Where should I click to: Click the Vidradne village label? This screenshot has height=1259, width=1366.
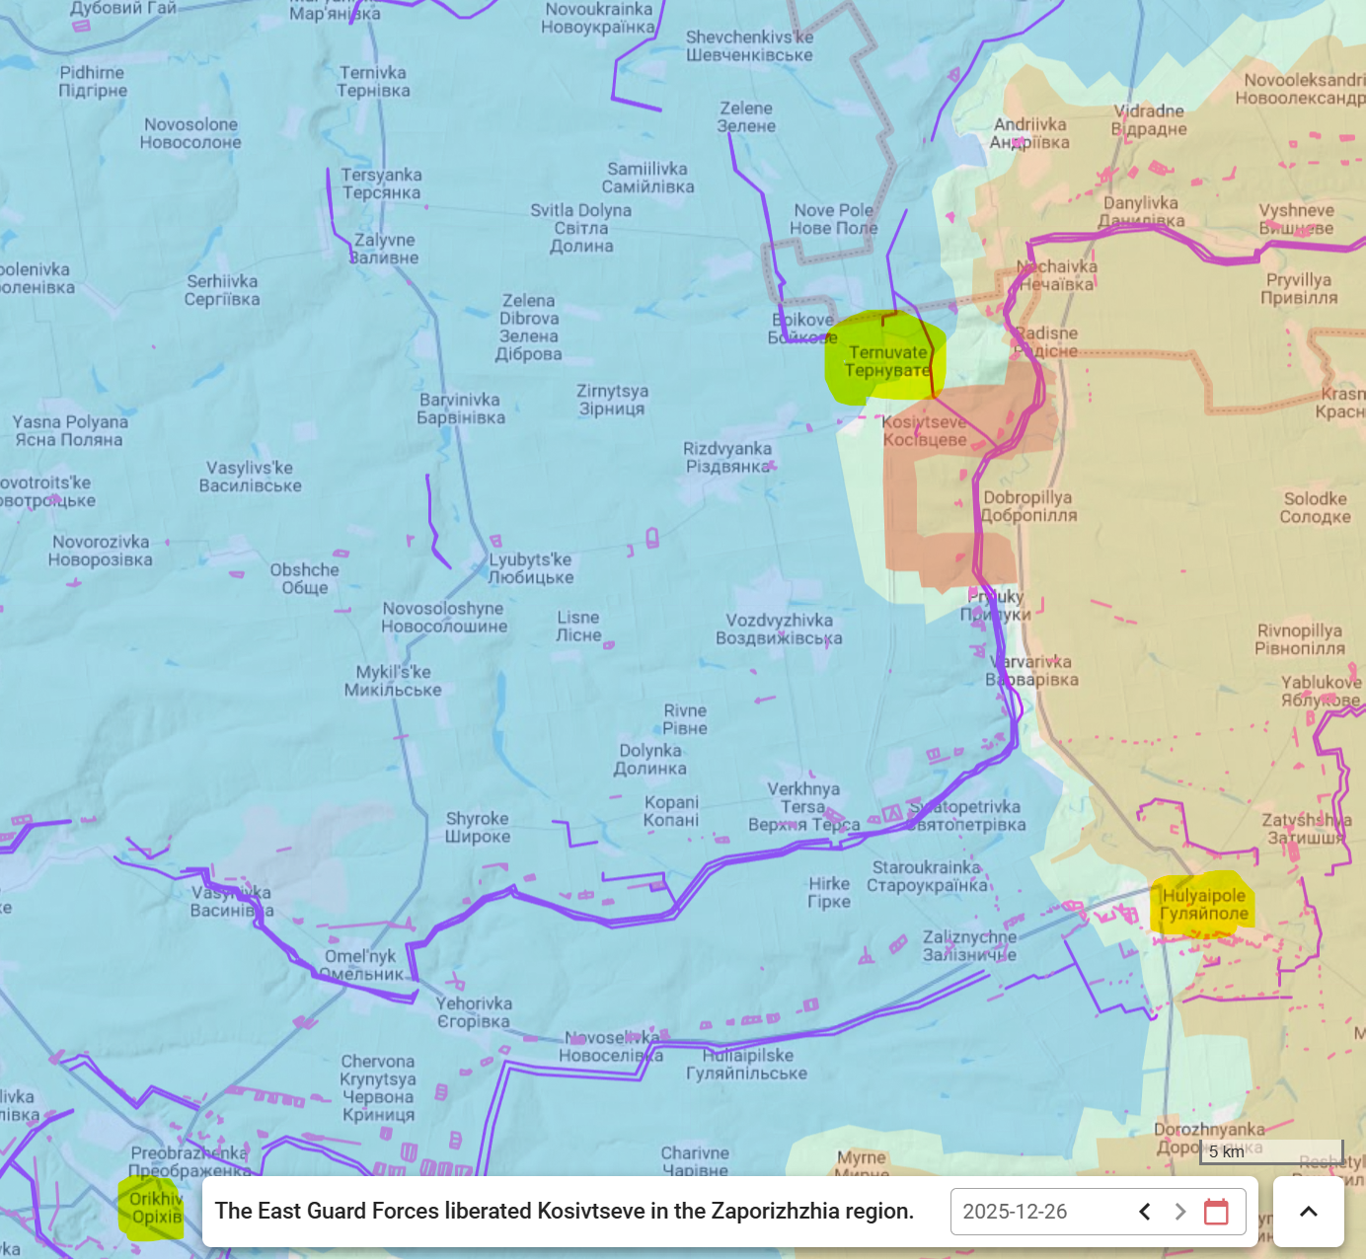point(1149,119)
